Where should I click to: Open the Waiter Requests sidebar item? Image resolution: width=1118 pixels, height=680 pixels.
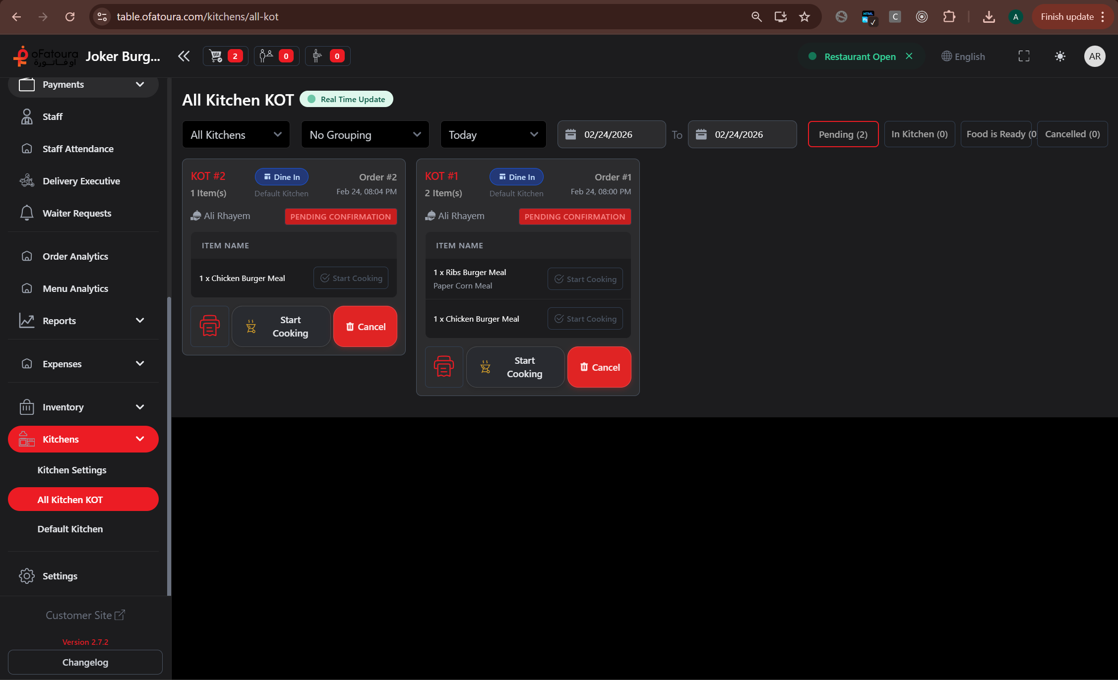coord(77,213)
